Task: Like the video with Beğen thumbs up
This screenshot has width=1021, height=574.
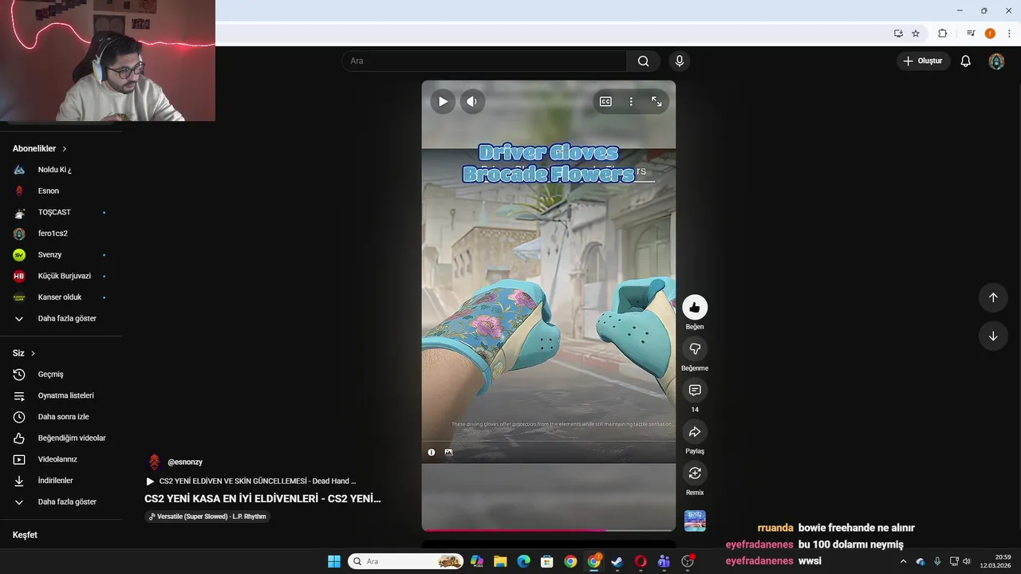Action: [x=695, y=307]
